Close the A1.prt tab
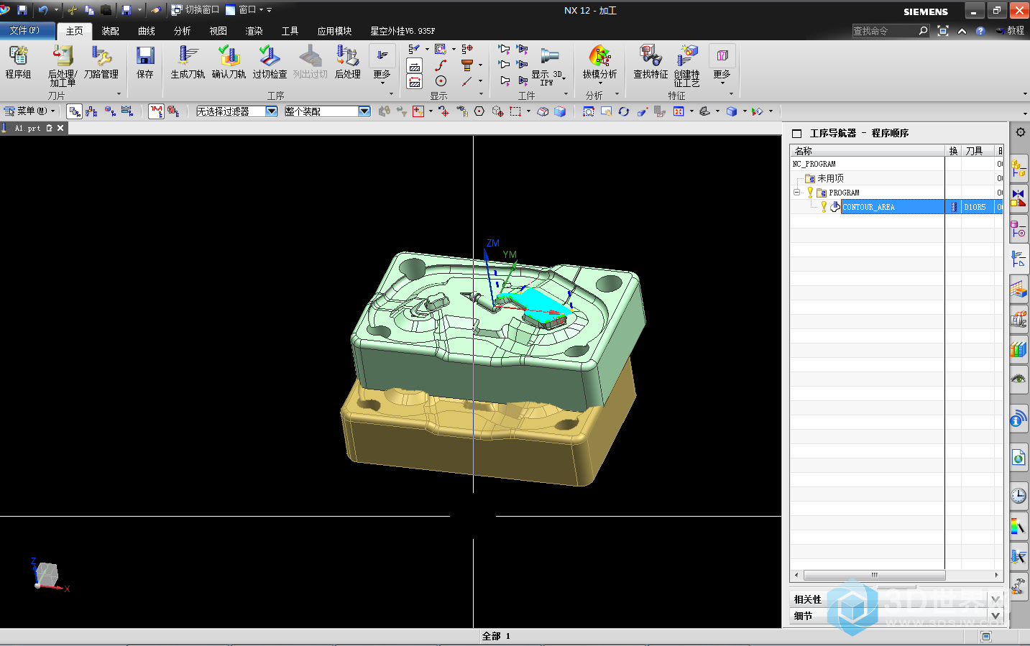The height and width of the screenshot is (646, 1030). click(x=60, y=128)
